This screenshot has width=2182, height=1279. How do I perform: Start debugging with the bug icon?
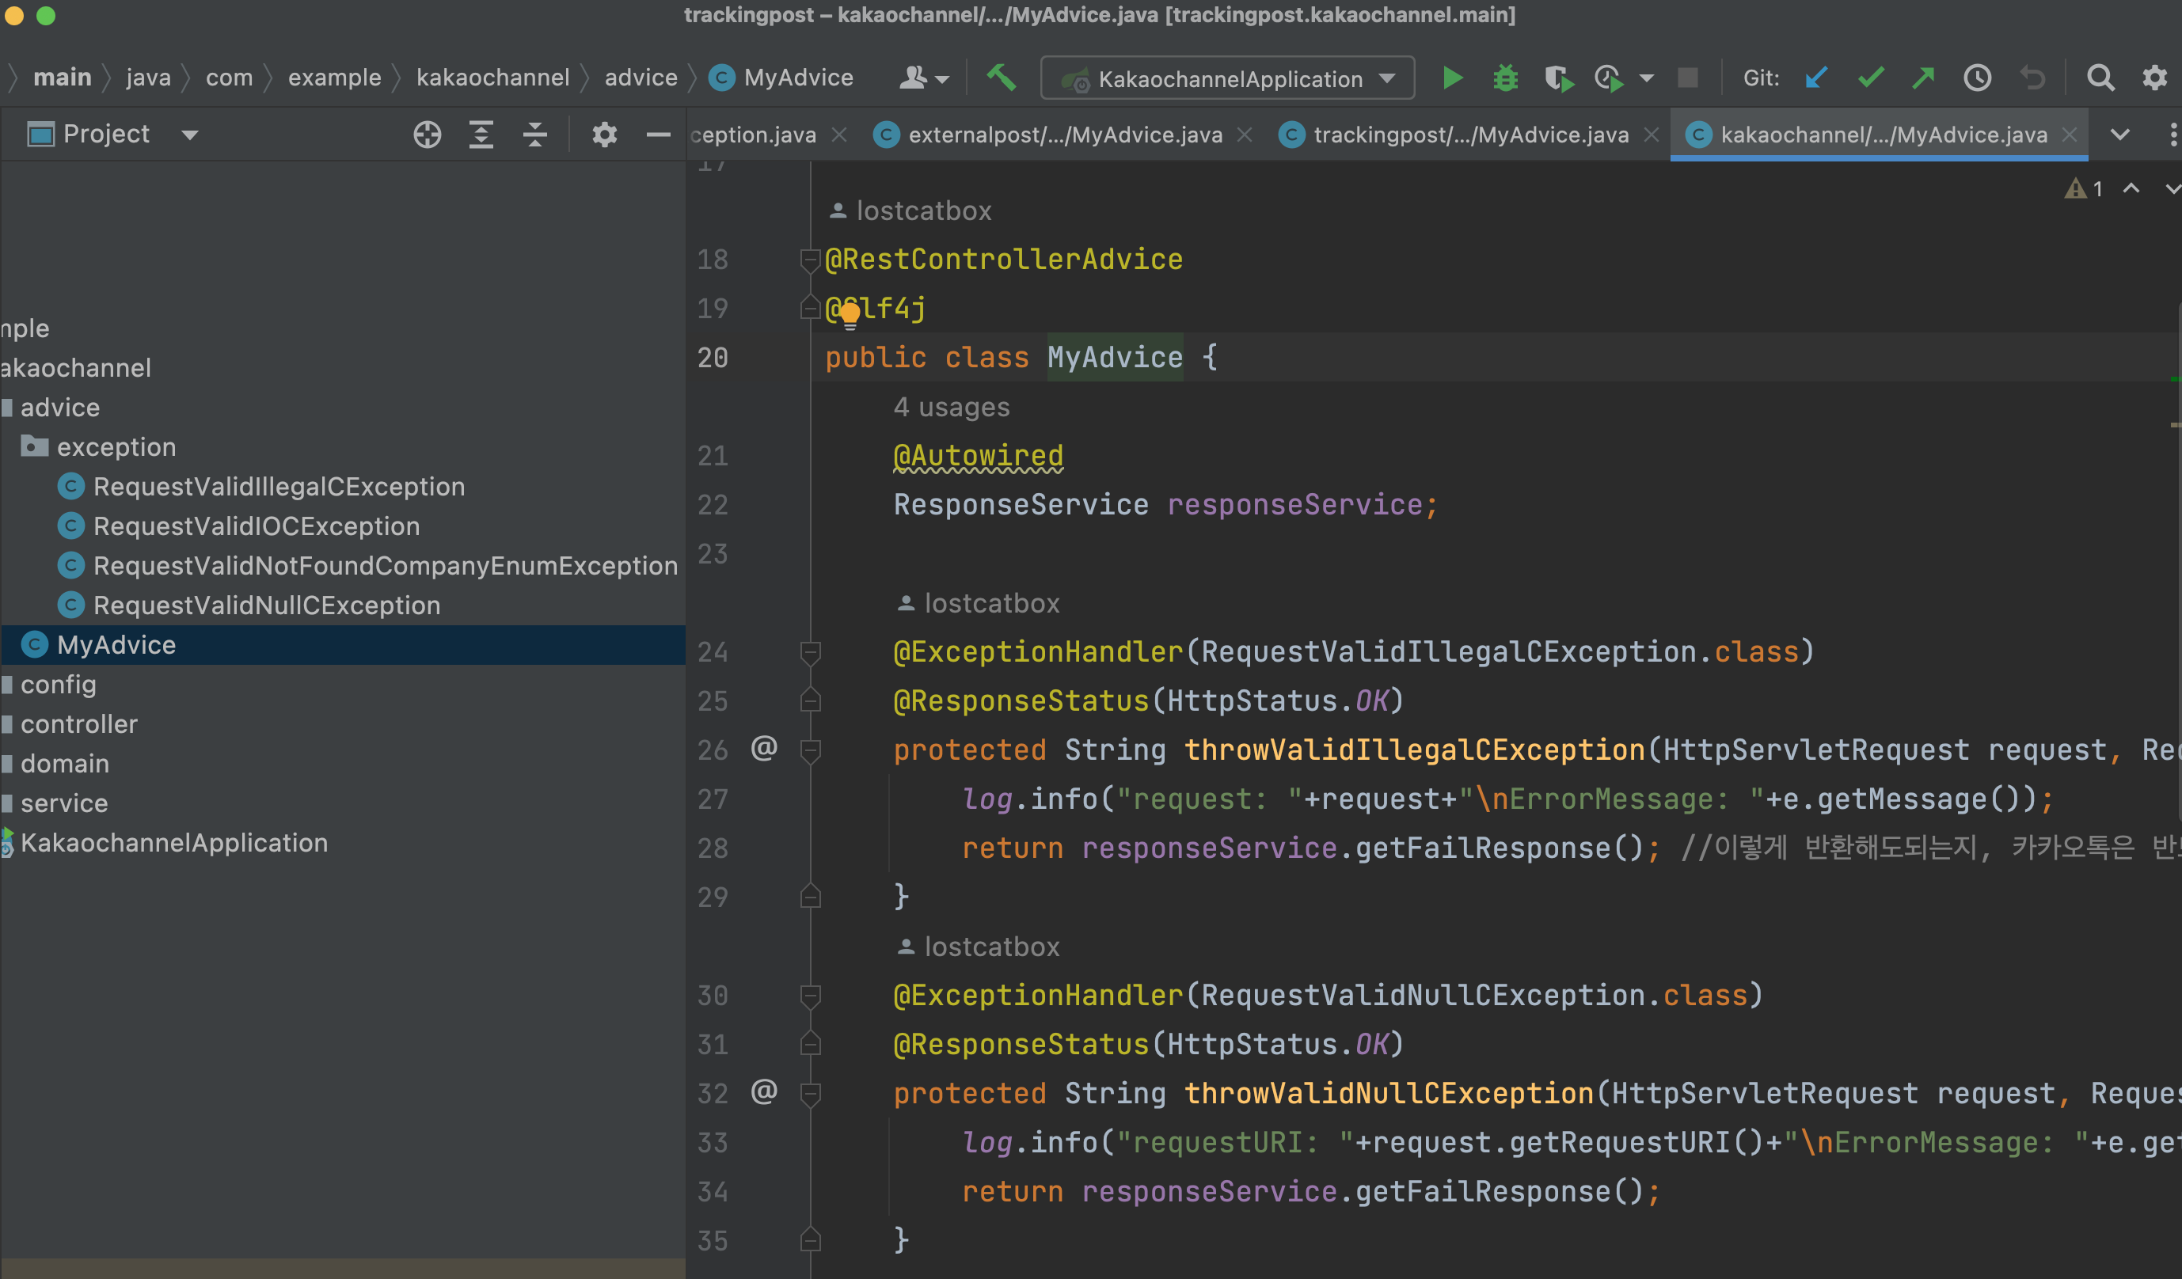click(1505, 78)
